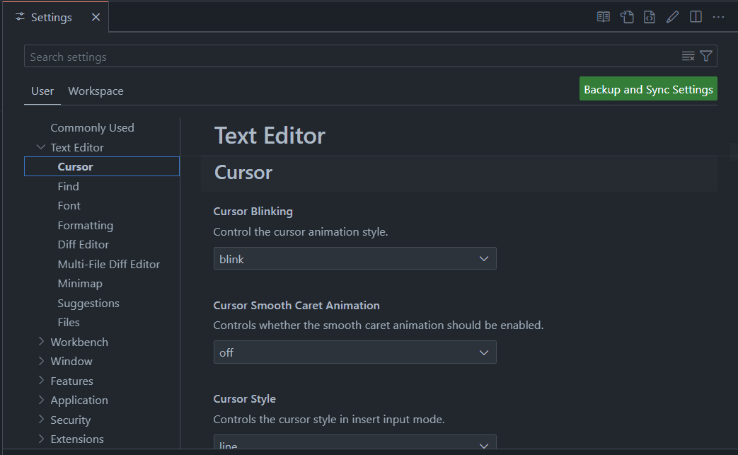Clear the settings search input
Viewport: 738px width, 455px height.
coord(688,57)
